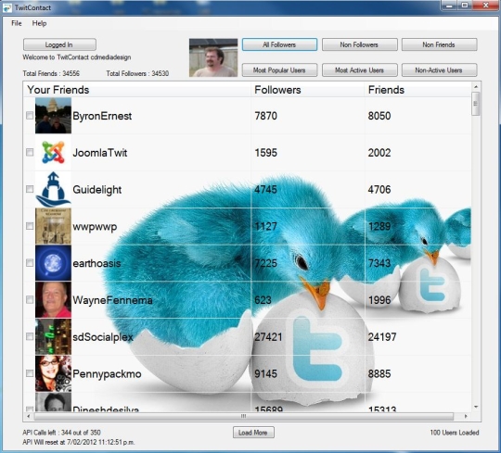This screenshot has height=453, width=501.
Task: View Most Active Users
Action: click(359, 70)
